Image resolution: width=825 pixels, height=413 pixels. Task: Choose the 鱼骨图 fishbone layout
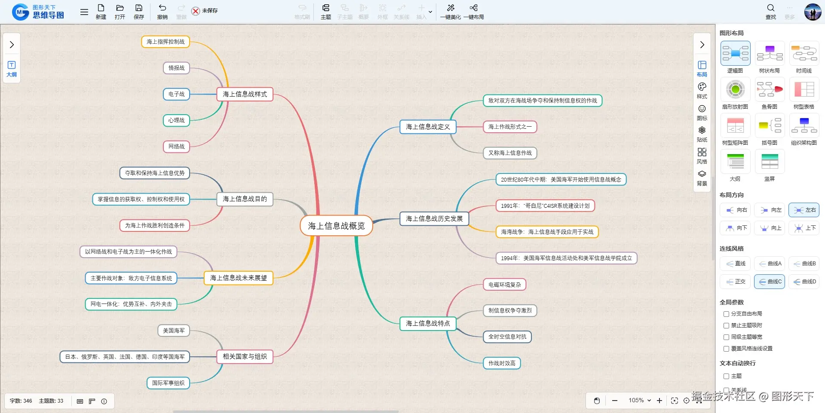[x=770, y=89]
